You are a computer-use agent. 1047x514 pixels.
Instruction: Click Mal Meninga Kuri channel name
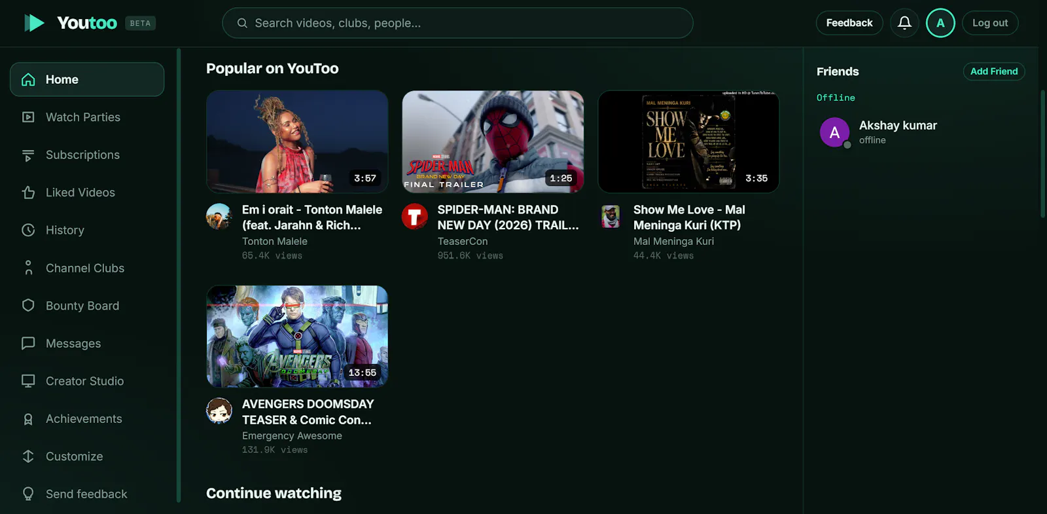(x=673, y=242)
